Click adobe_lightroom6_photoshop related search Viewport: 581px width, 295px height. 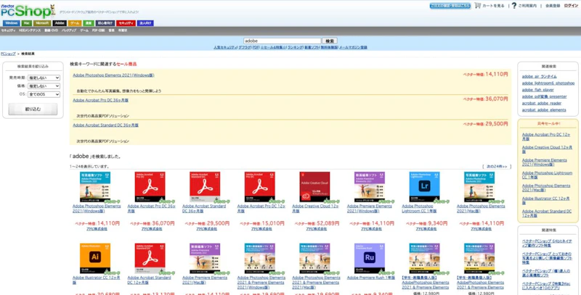[548, 83]
